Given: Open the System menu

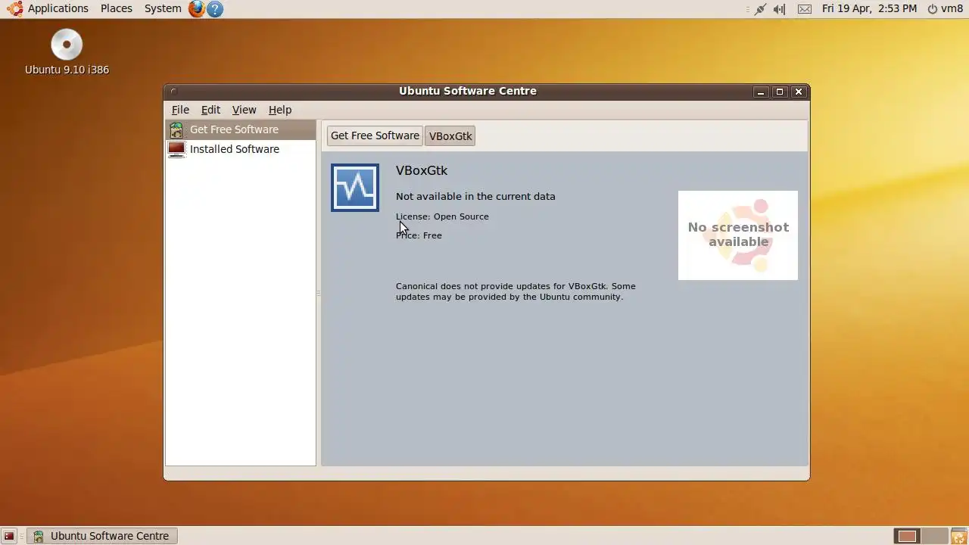Looking at the screenshot, I should 163,8.
